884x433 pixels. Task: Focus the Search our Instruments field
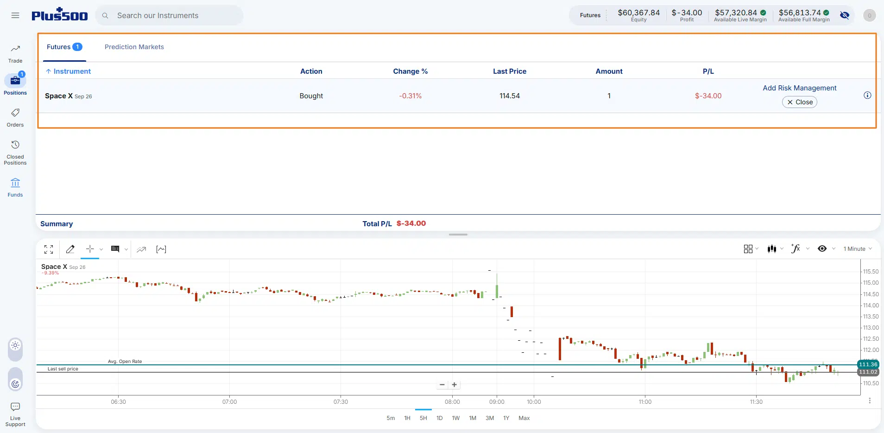[x=169, y=15]
